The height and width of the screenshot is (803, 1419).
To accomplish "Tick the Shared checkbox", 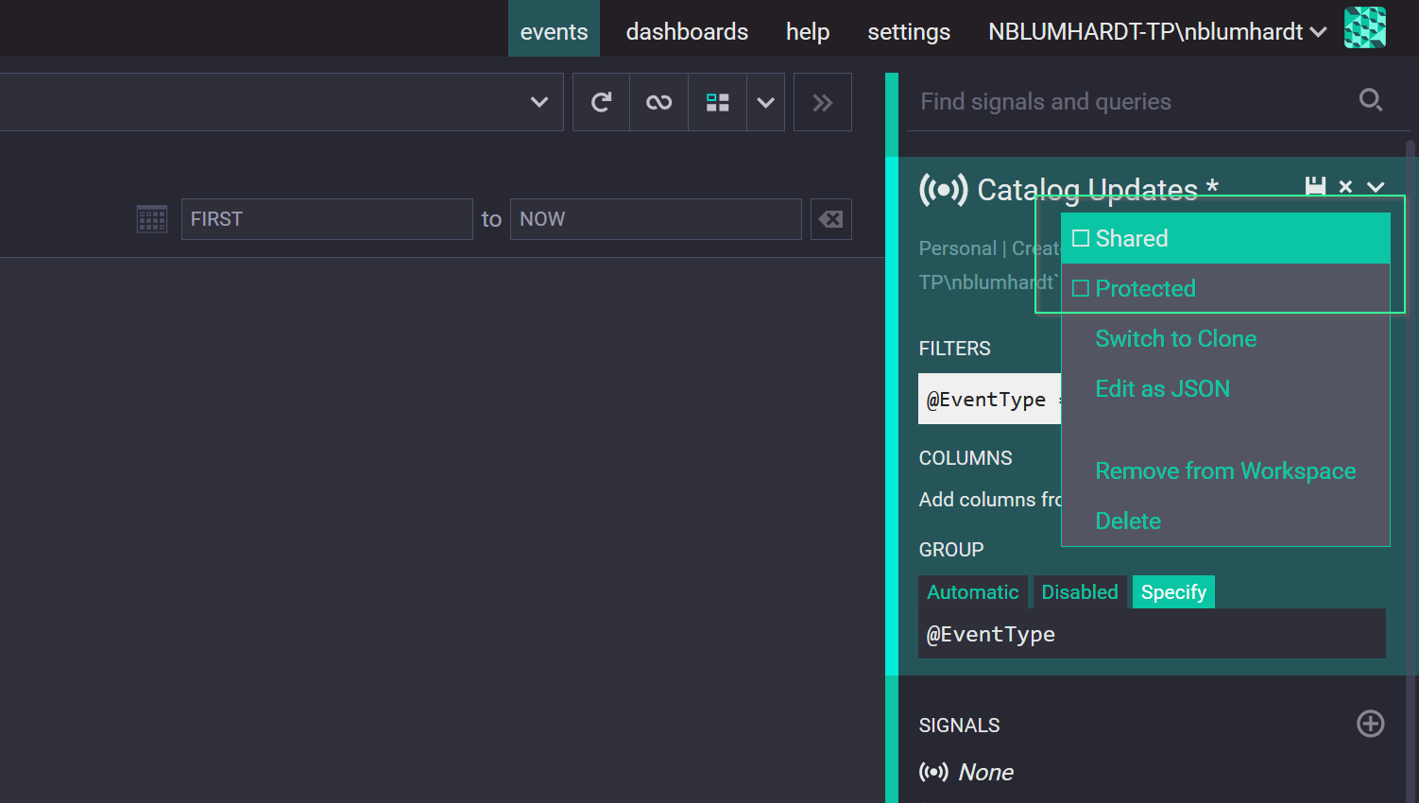I will click(1081, 238).
